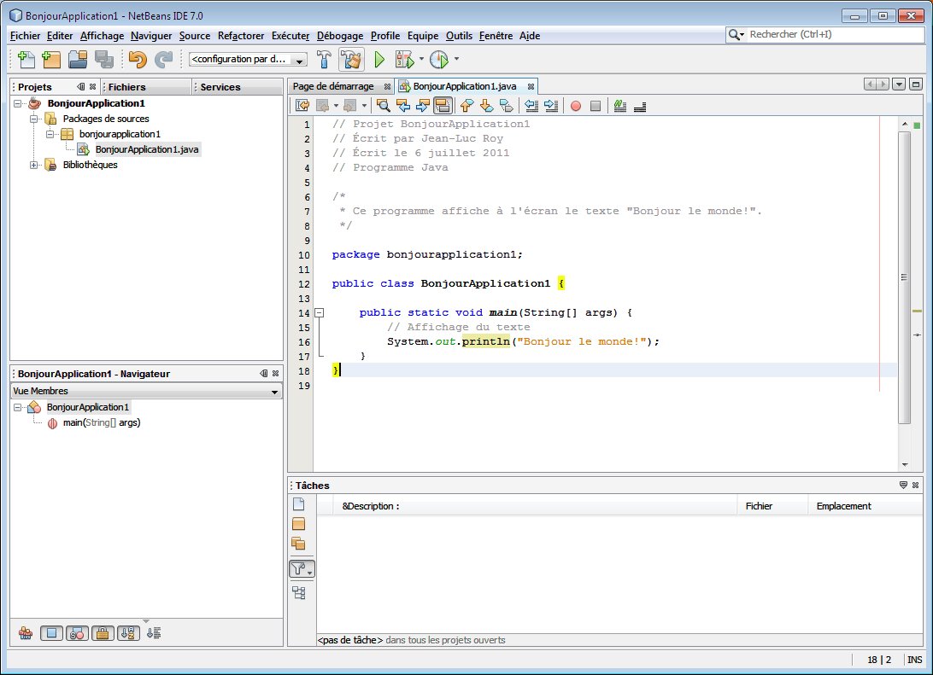Redo the last undone edit
The height and width of the screenshot is (675, 933).
click(x=163, y=60)
